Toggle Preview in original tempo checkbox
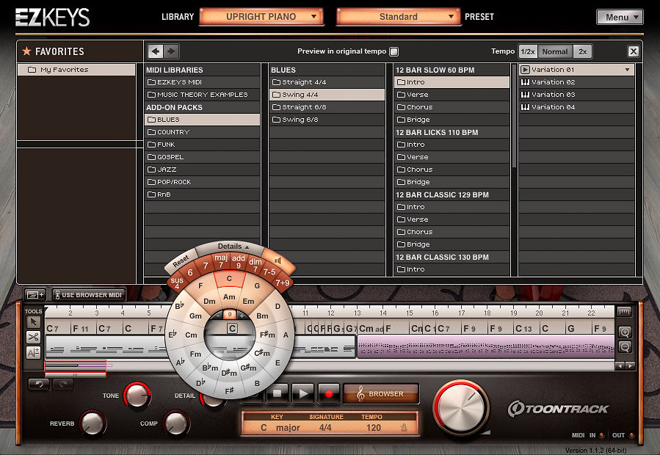Viewport: 660px width, 455px height. 394,51
